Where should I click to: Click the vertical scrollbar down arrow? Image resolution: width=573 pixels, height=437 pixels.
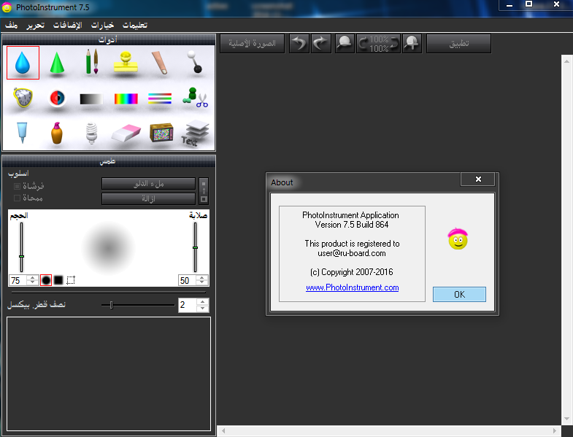coord(566,419)
